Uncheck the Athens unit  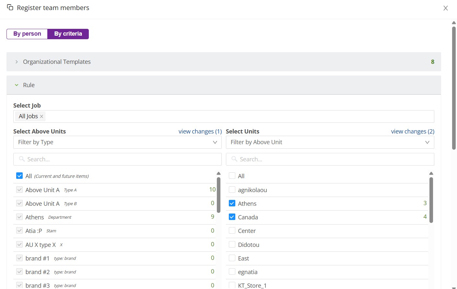[x=232, y=203]
